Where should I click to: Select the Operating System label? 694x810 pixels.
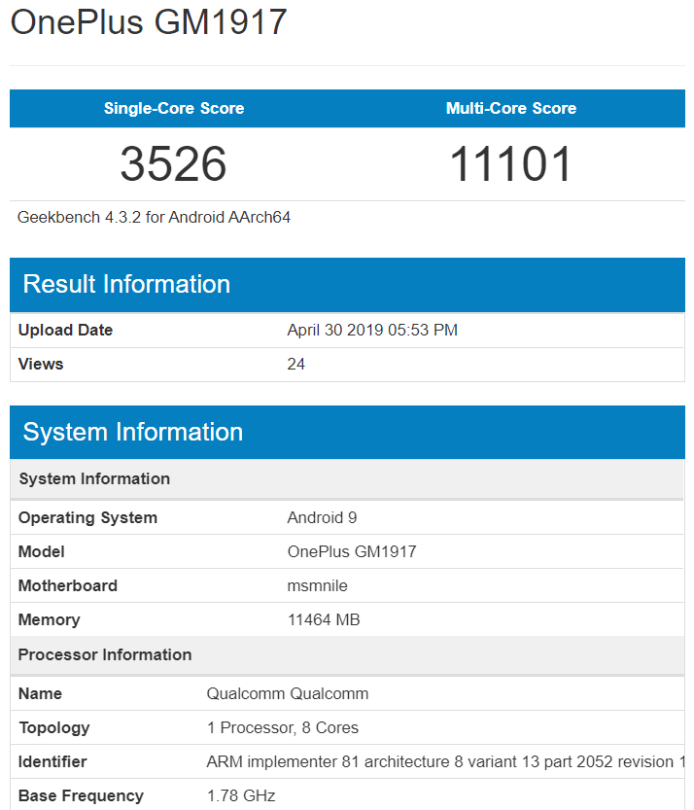click(x=87, y=517)
